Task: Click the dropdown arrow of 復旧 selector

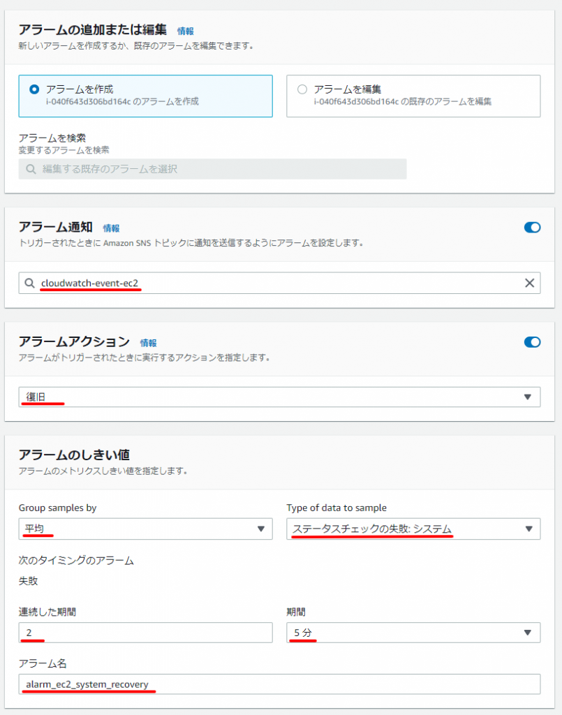Action: [x=527, y=397]
